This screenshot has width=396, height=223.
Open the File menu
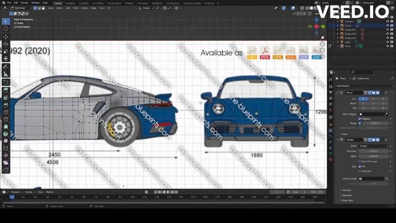tap(9, 2)
